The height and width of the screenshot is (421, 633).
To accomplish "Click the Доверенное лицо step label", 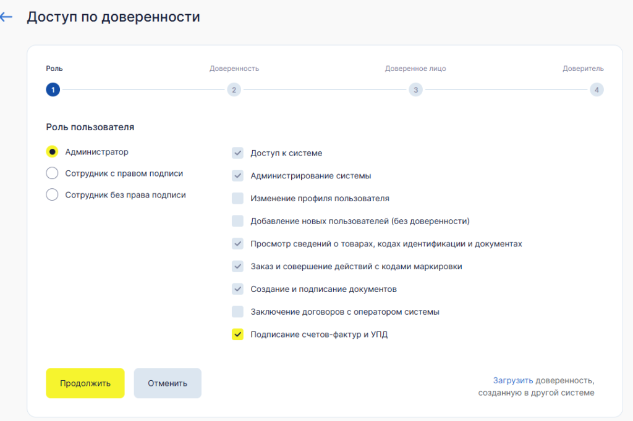I will [x=415, y=69].
